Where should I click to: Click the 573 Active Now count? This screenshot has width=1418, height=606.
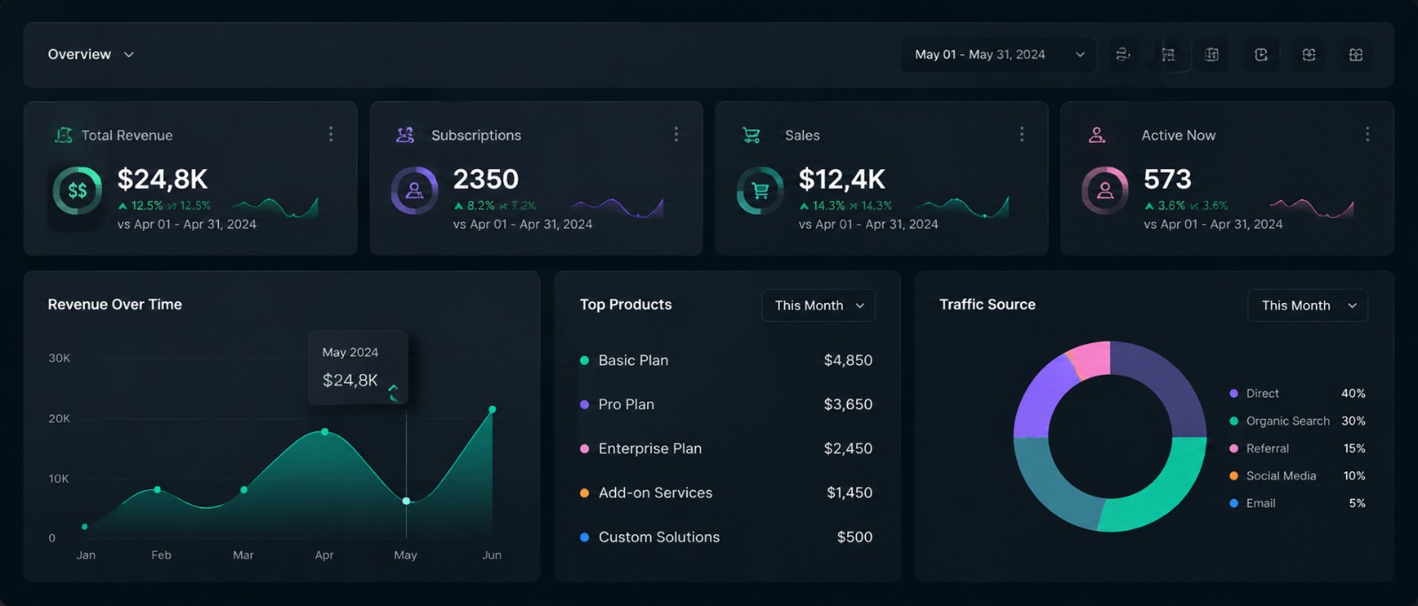[x=1167, y=180]
